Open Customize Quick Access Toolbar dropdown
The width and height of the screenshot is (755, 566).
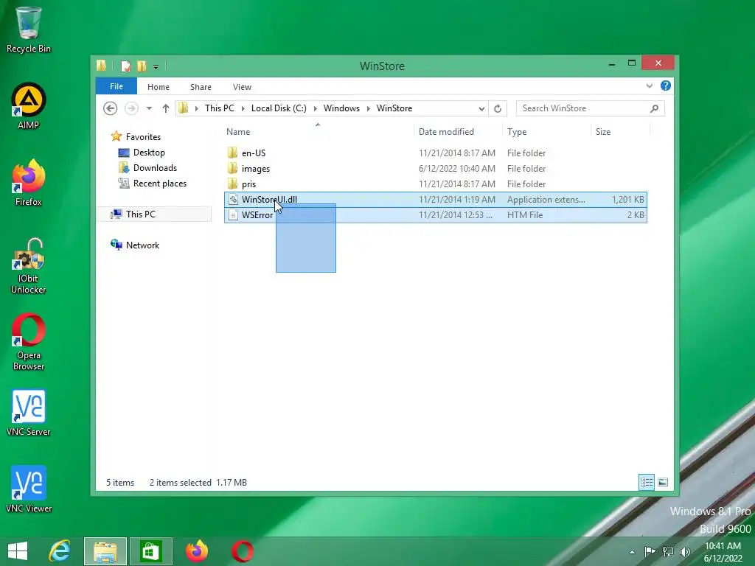coord(156,67)
